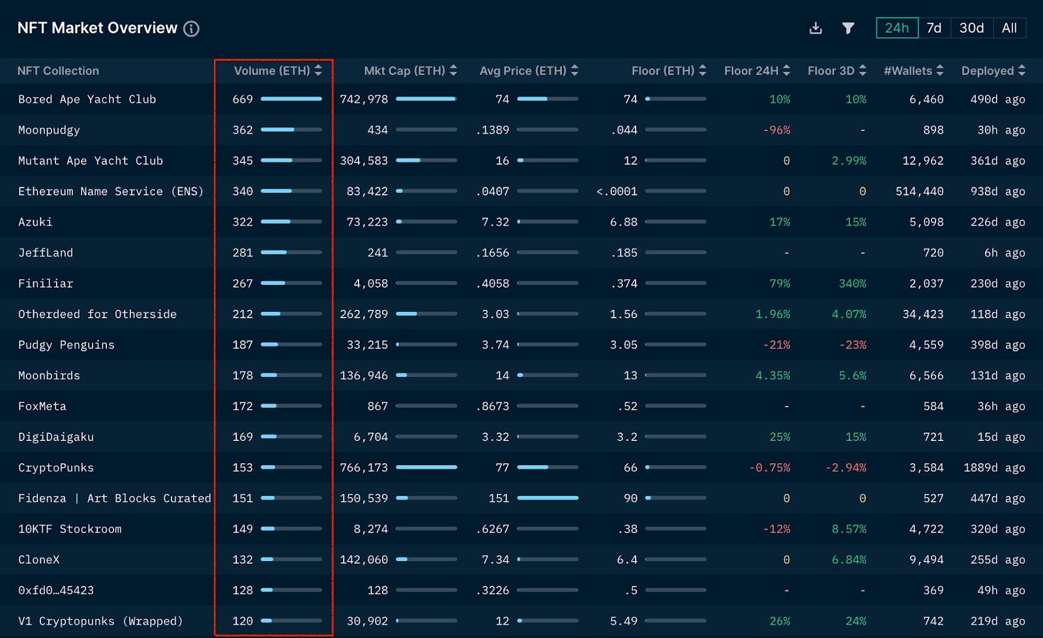Click the CryptoPunks collection name
The width and height of the screenshot is (1043, 638).
coord(56,467)
